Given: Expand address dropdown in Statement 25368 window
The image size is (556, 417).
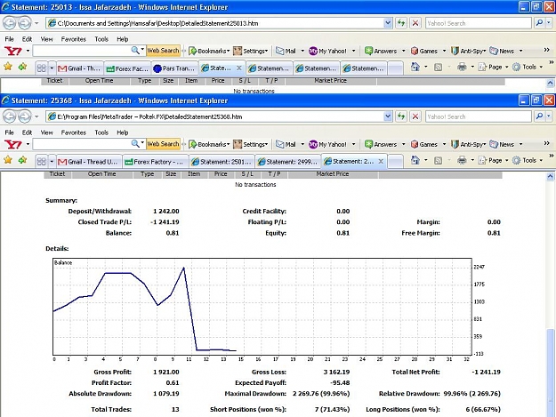Looking at the screenshot, I should tap(388, 116).
